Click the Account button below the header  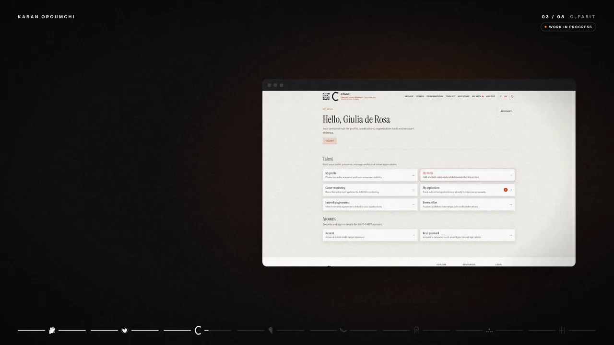coord(506,111)
